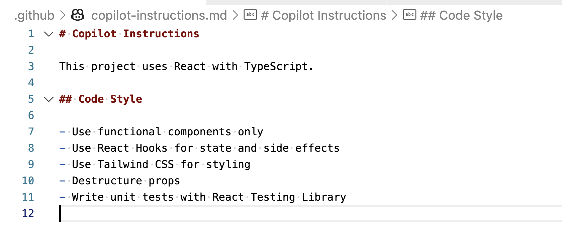
Task: Click line number 1 in the gutter
Action: (31, 34)
